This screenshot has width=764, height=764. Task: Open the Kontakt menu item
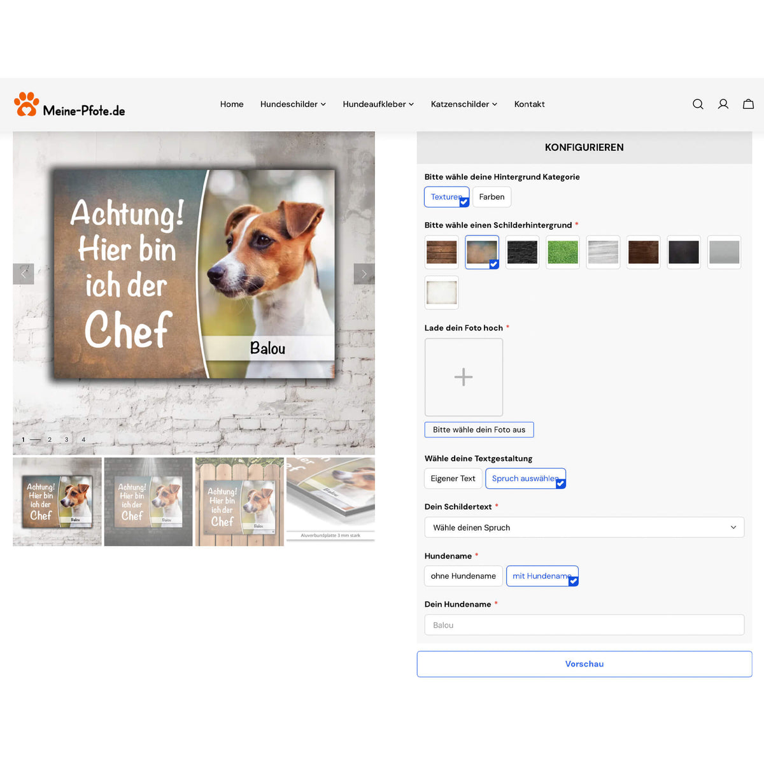click(x=530, y=104)
